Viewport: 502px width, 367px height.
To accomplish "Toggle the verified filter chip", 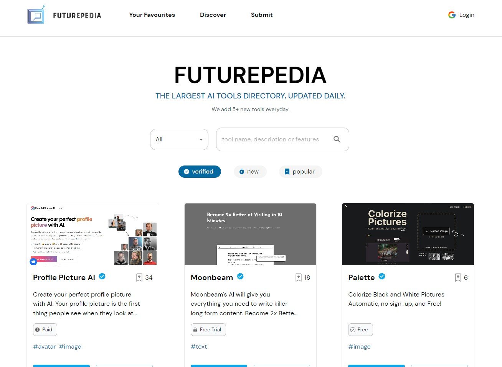I will click(200, 172).
